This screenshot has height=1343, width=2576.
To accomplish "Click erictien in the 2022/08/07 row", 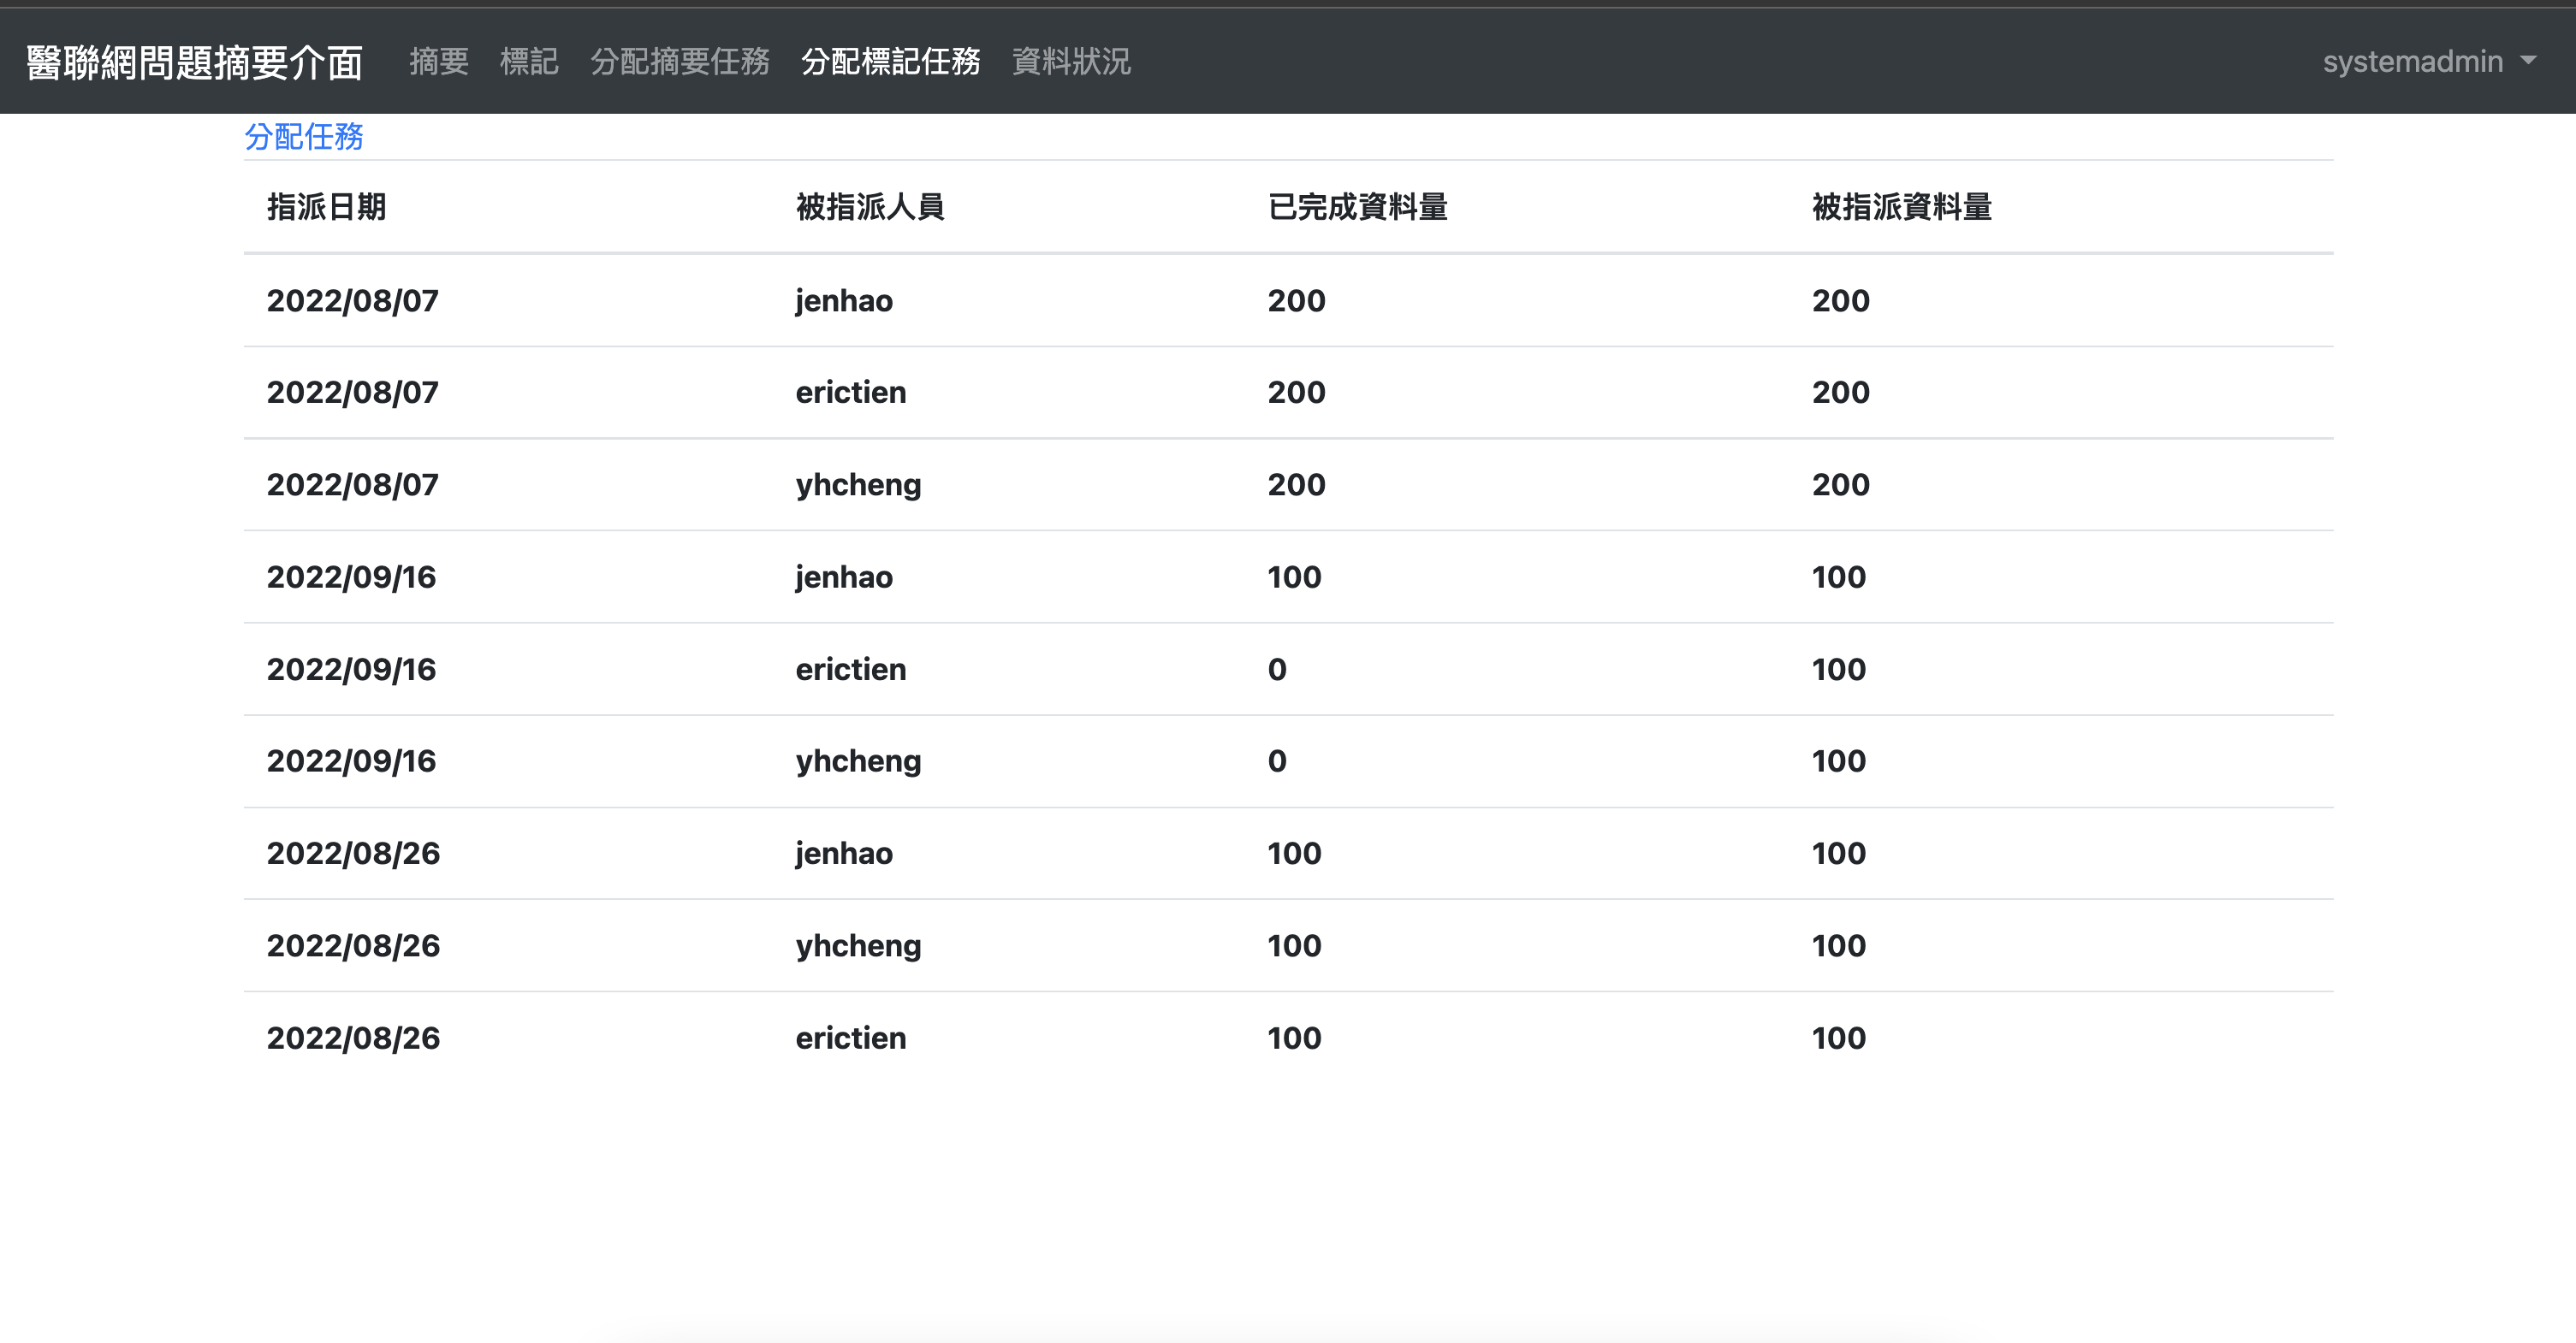I will point(850,393).
